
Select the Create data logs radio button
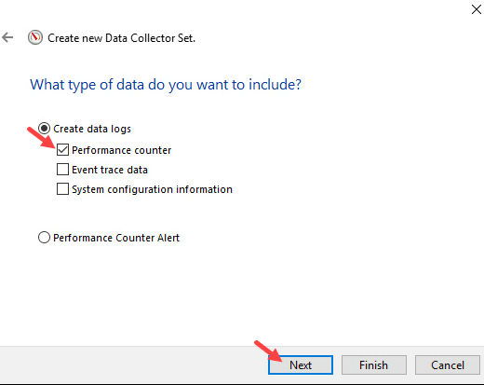pos(44,129)
